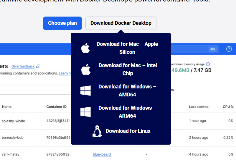Click the ⌘K search shortcut badge
The height and width of the screenshot is (160, 236).
[213, 49]
